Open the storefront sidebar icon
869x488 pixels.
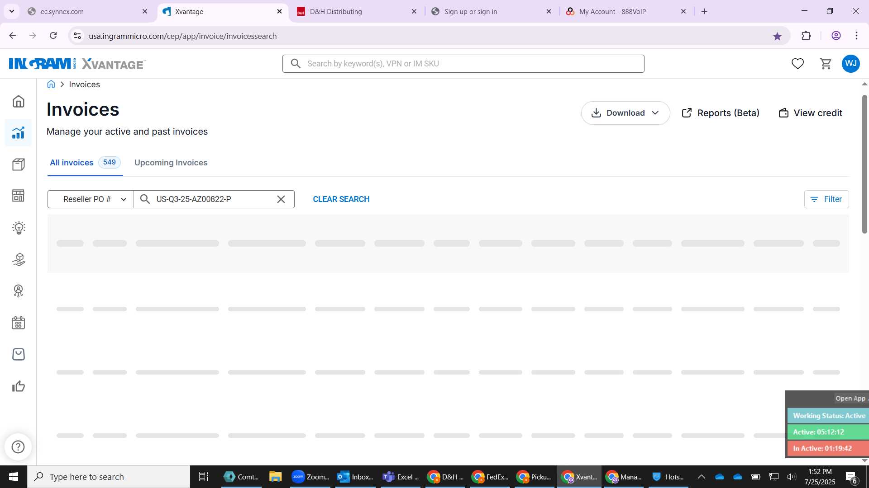tap(18, 196)
